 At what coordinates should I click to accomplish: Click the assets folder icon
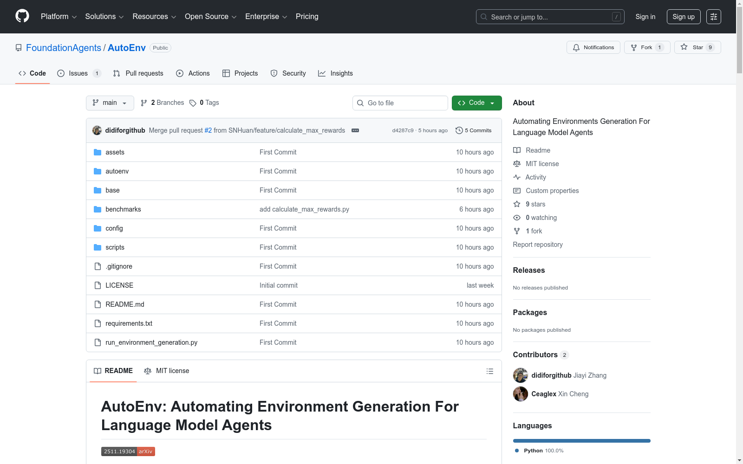click(98, 152)
